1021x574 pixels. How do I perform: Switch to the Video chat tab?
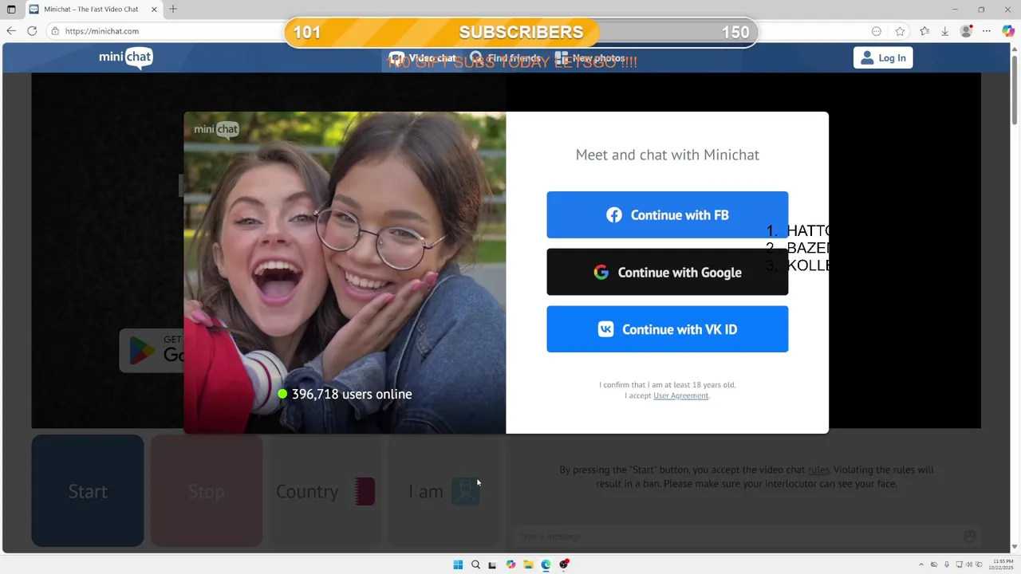pos(423,58)
